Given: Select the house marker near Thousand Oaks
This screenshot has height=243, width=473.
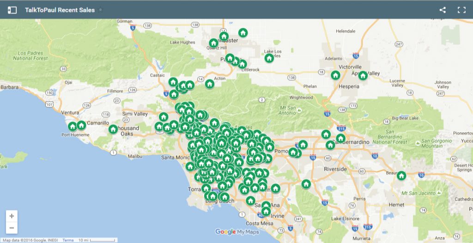Looking at the screenshot, I should point(113,129).
